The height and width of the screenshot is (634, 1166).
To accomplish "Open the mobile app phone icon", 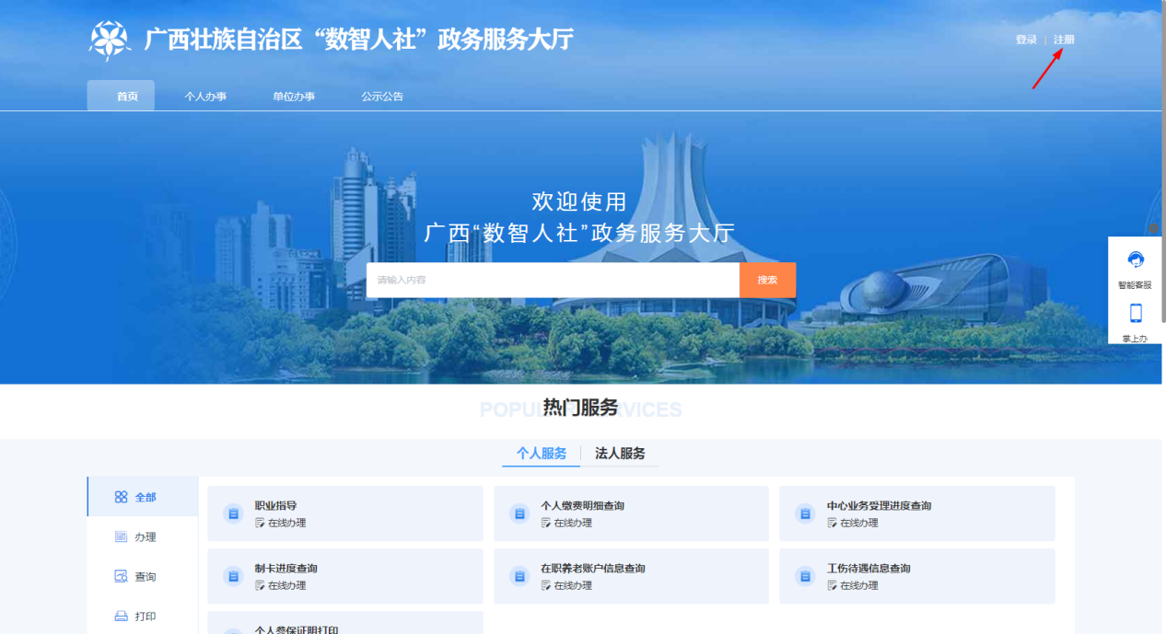I will (1136, 313).
